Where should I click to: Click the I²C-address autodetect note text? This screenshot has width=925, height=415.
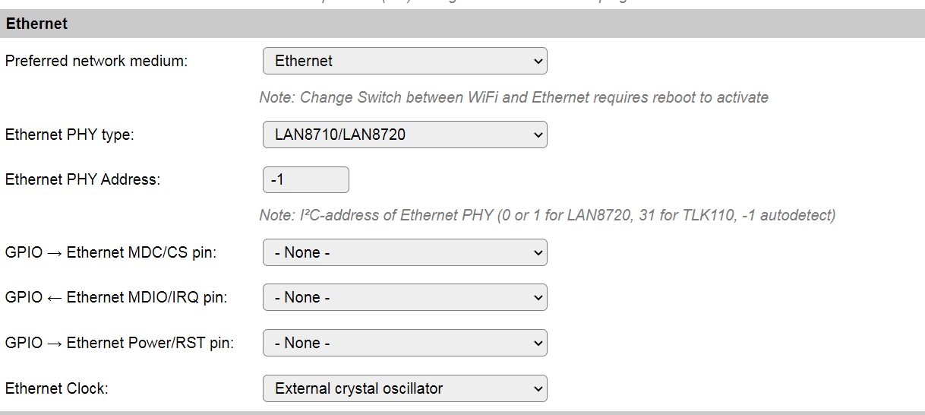547,215
